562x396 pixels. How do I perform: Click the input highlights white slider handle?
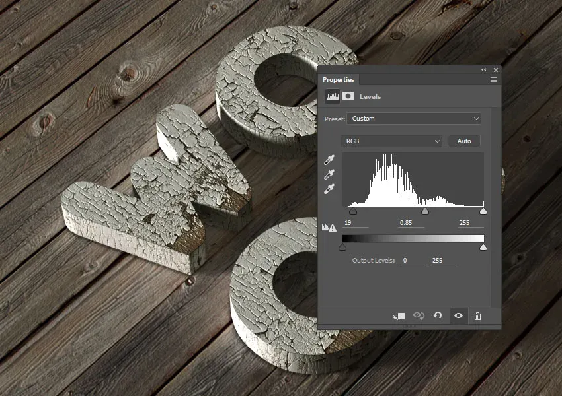[483, 211]
